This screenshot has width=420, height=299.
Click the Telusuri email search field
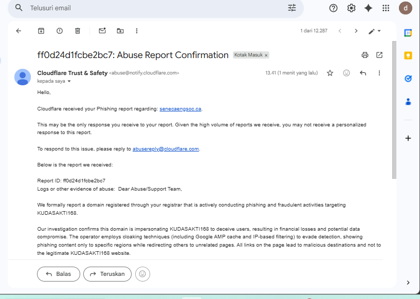click(x=155, y=8)
